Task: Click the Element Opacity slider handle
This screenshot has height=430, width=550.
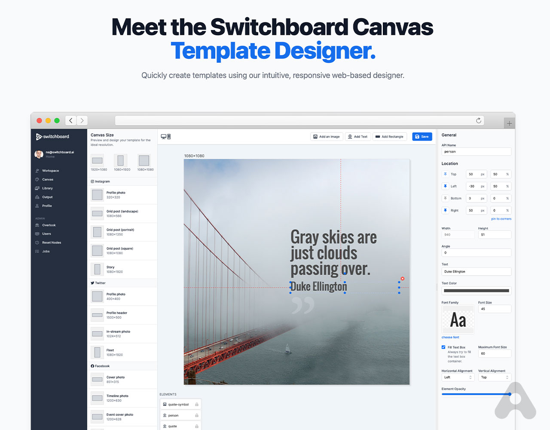Action: point(510,394)
